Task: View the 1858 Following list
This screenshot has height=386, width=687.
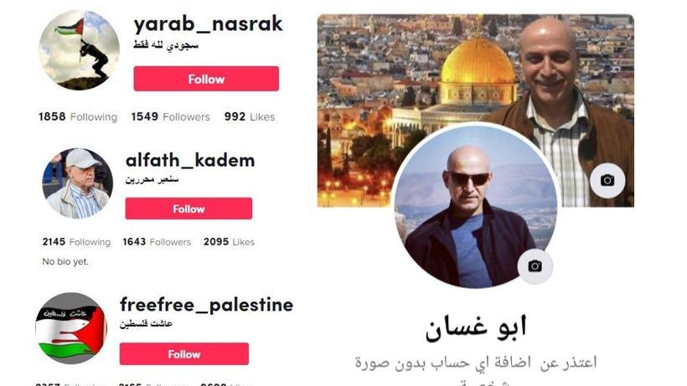Action: pyautogui.click(x=78, y=117)
